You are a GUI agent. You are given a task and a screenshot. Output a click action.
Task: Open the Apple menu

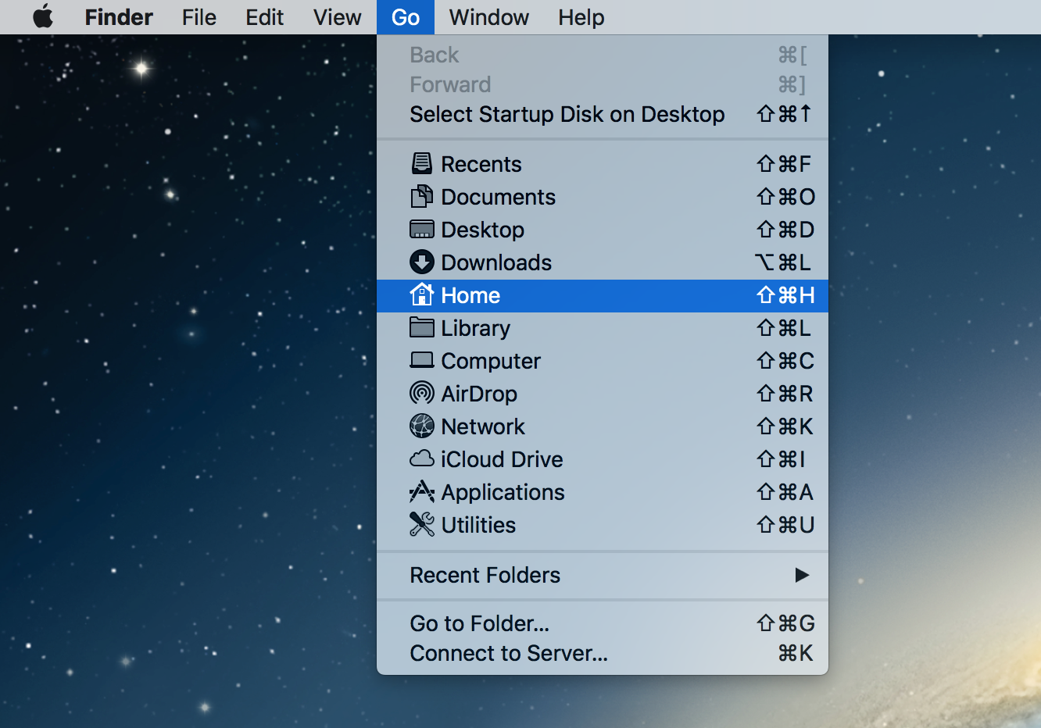tap(43, 17)
